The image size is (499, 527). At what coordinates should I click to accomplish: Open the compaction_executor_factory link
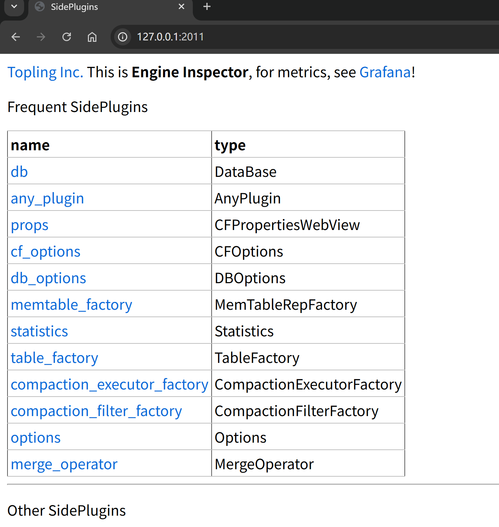(x=109, y=385)
